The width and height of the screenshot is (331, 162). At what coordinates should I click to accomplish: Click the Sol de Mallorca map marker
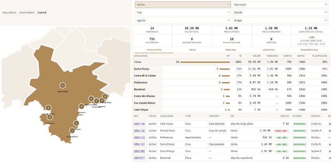tap(72, 131)
